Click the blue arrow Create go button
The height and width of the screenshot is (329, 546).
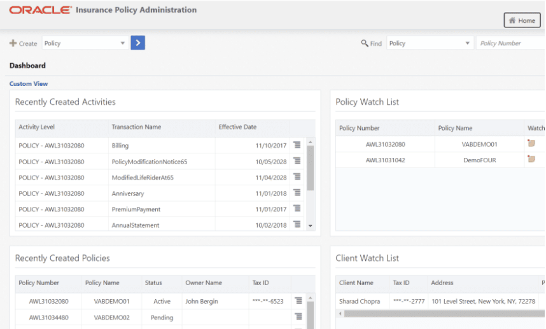[138, 43]
